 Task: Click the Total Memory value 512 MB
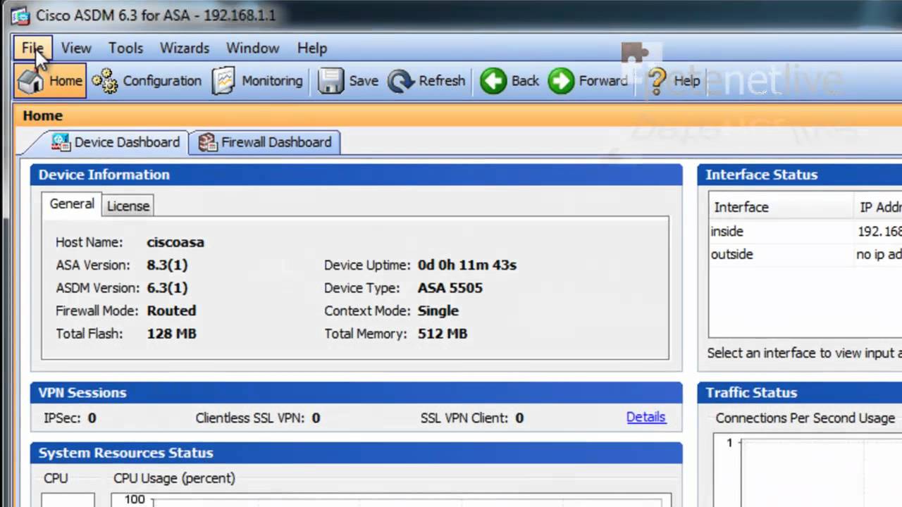coord(443,334)
